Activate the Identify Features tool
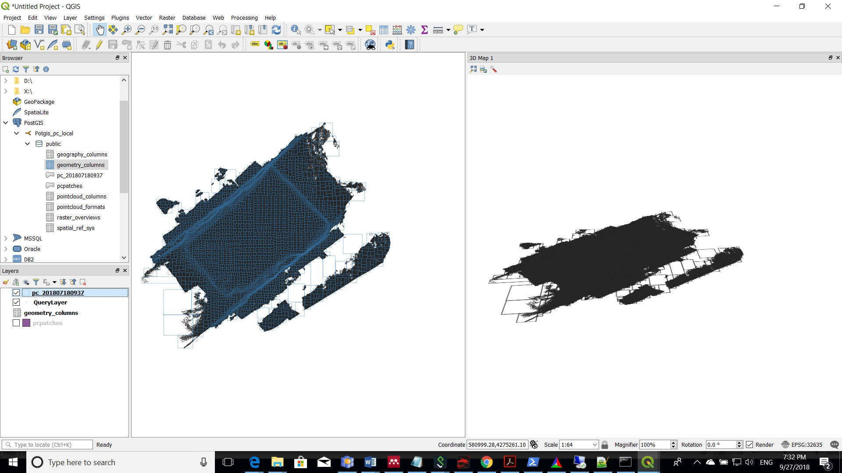Screen dimensions: 842x473 point(296,30)
